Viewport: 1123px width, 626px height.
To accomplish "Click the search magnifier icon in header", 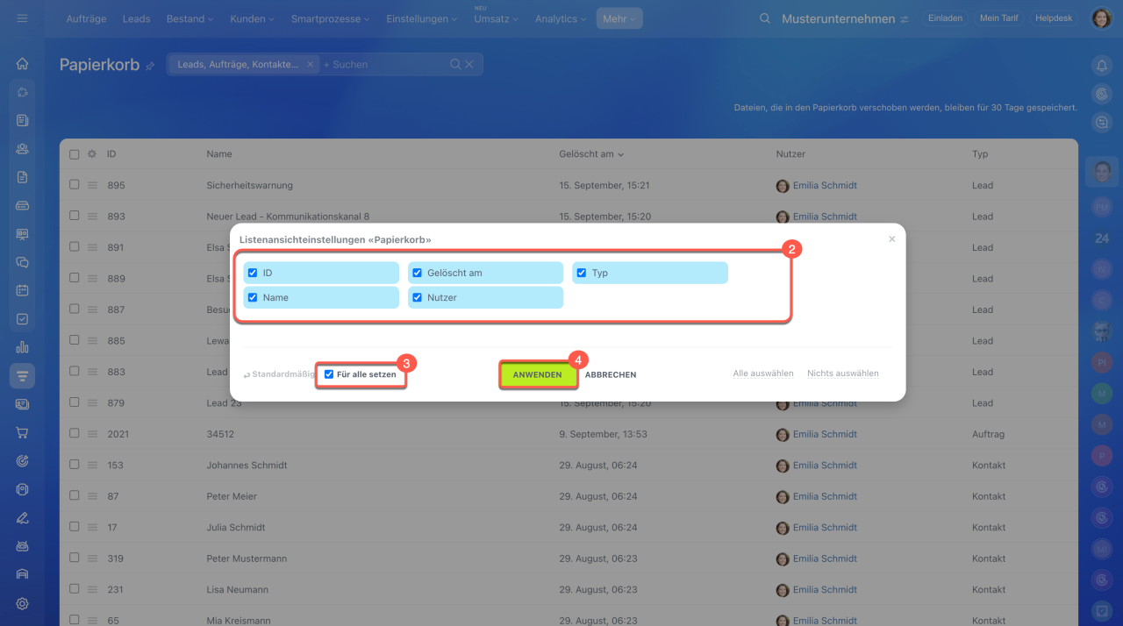I will [765, 18].
